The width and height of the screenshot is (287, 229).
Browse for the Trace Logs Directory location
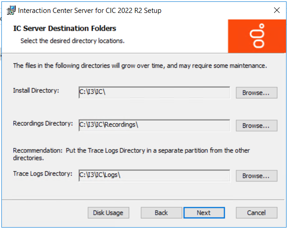point(257,176)
